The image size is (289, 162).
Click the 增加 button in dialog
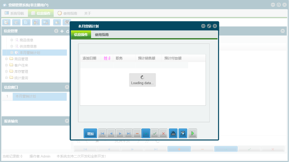[90, 133]
